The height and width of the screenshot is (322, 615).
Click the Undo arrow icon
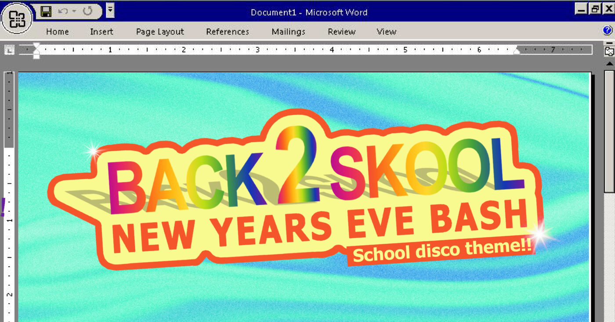tap(63, 11)
